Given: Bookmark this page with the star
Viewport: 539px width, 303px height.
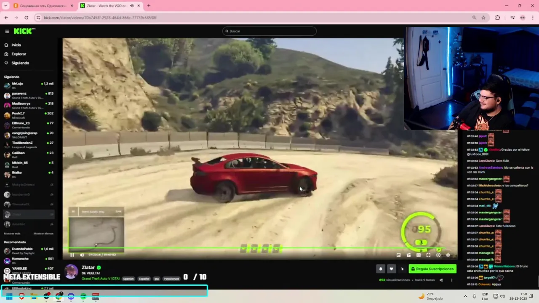Looking at the screenshot, I should tap(483, 18).
